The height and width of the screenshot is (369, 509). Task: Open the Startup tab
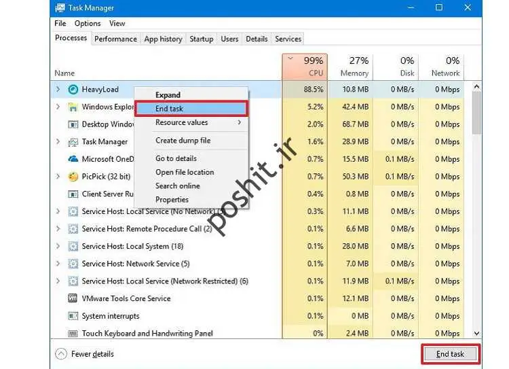pyautogui.click(x=201, y=39)
